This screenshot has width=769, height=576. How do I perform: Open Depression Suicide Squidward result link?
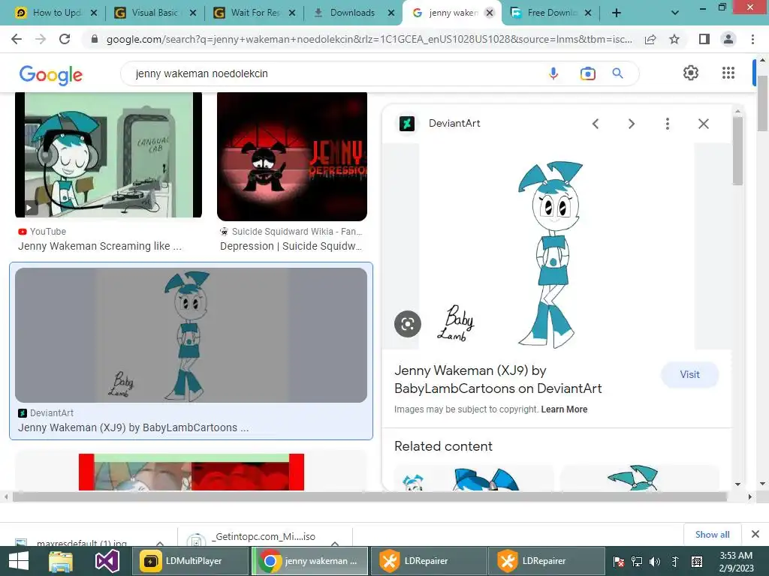(291, 246)
